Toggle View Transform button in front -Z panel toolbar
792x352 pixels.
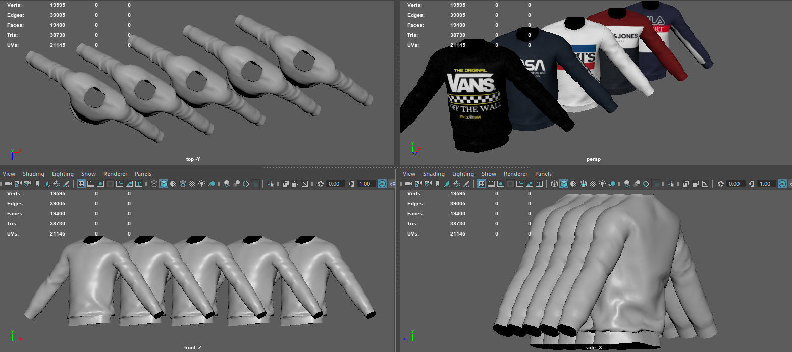(x=382, y=184)
